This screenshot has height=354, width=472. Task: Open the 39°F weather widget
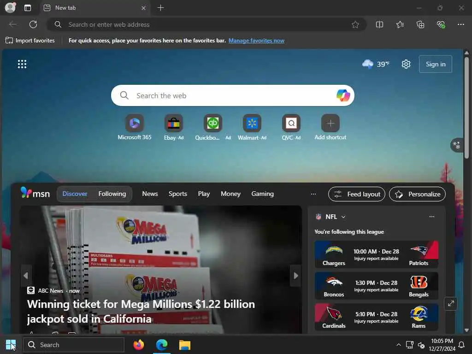coord(376,64)
